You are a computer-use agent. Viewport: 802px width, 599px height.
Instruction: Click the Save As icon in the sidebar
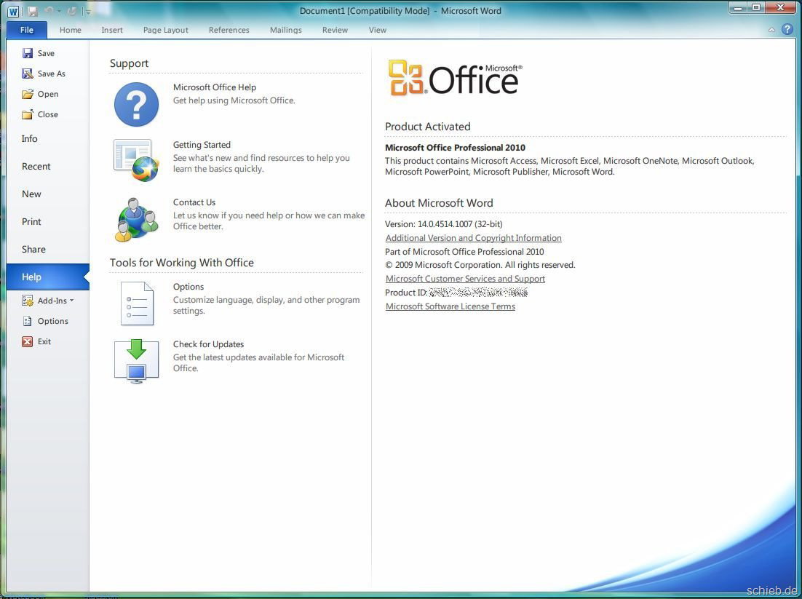[28, 74]
